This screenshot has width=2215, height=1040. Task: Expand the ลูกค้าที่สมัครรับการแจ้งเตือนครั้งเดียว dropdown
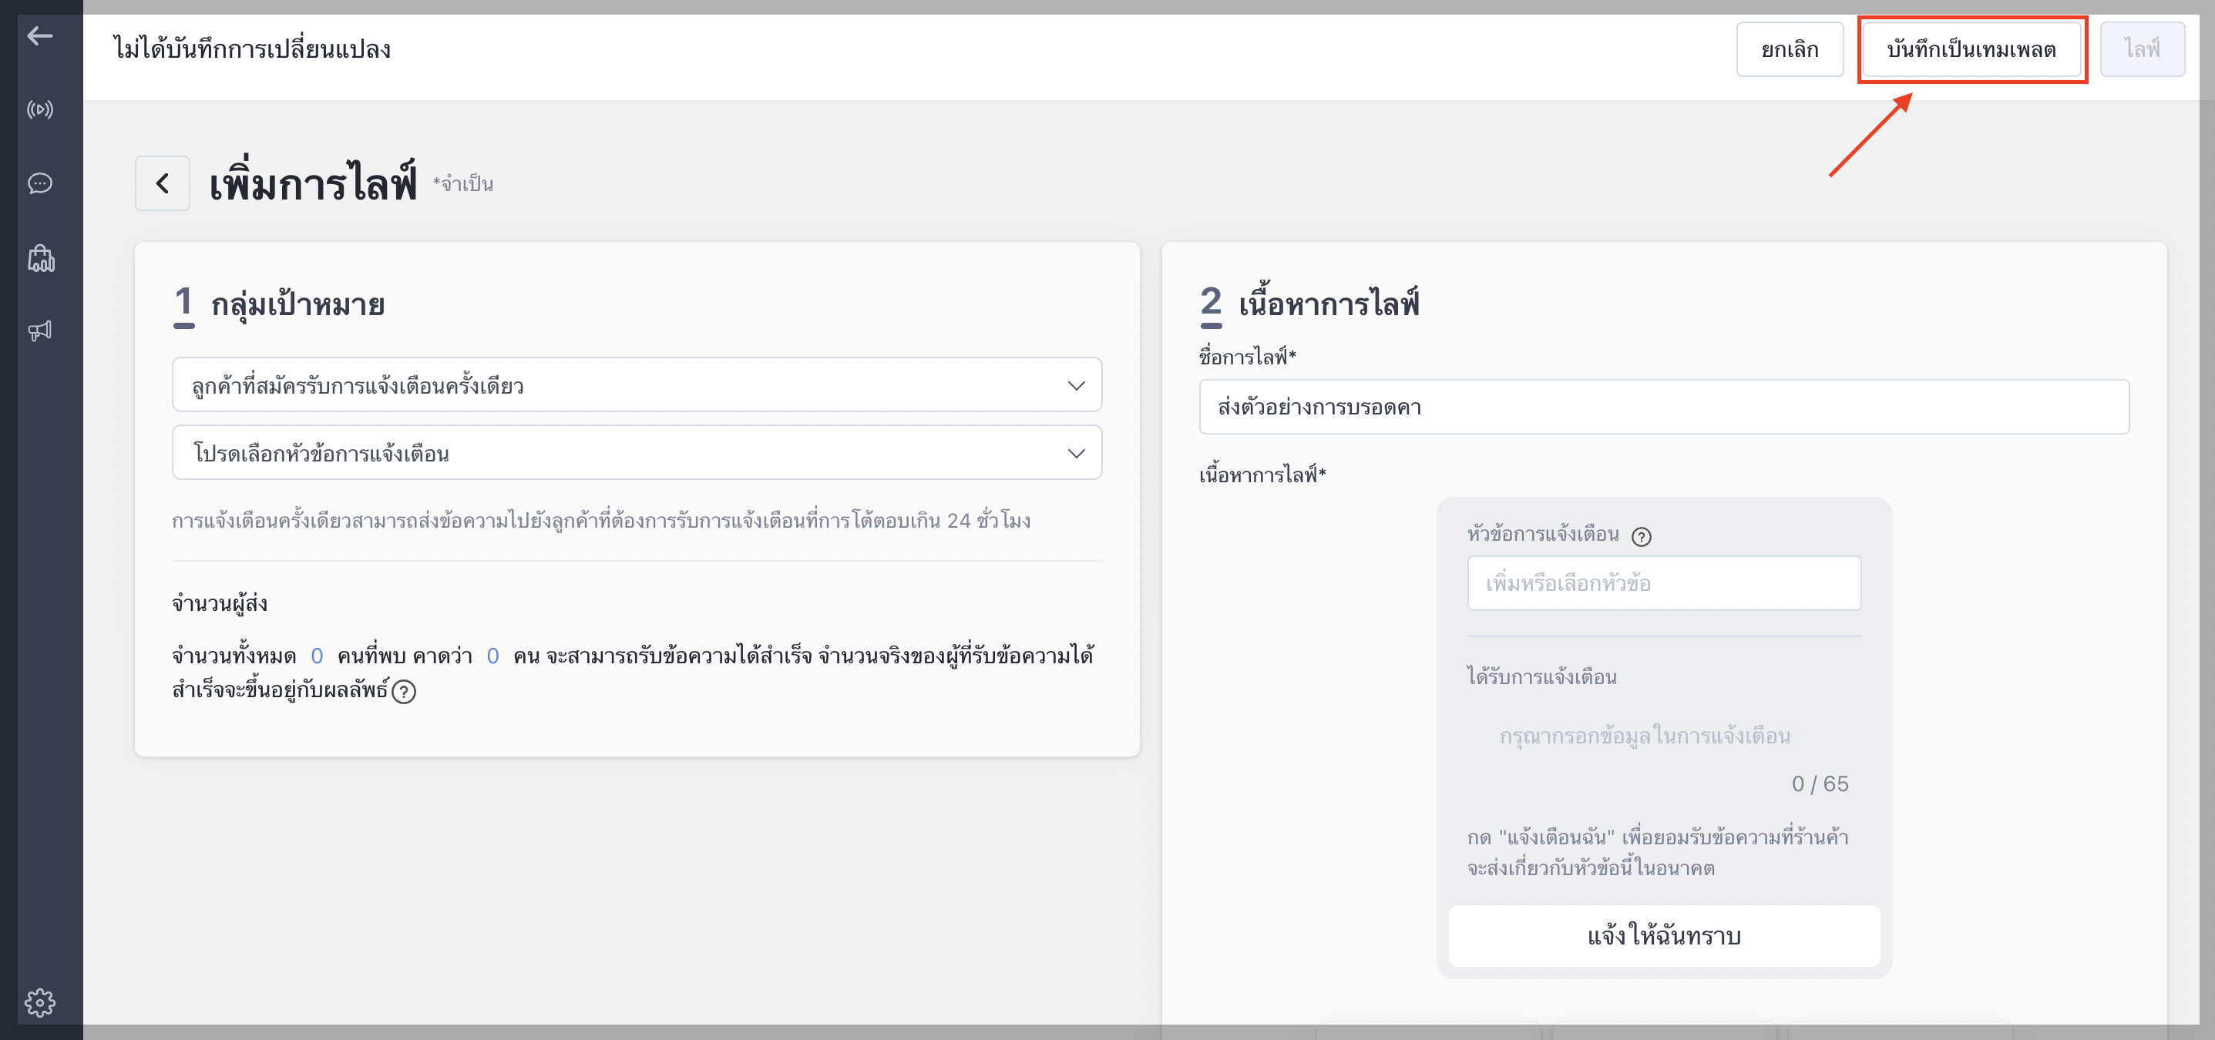click(637, 385)
